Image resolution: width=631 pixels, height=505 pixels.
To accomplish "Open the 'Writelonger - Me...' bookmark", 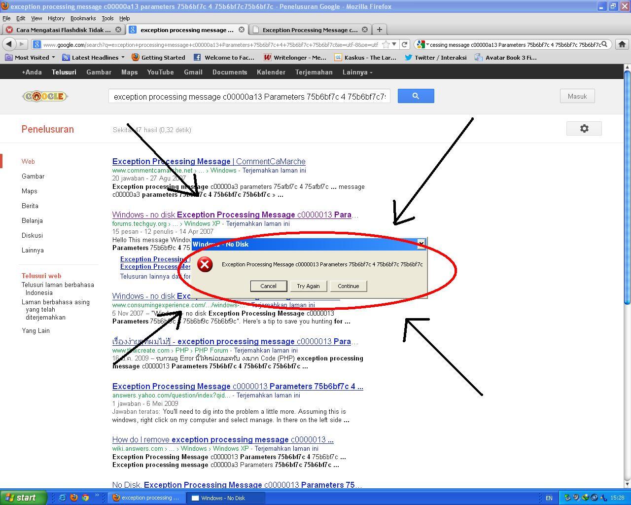I will pos(295,58).
